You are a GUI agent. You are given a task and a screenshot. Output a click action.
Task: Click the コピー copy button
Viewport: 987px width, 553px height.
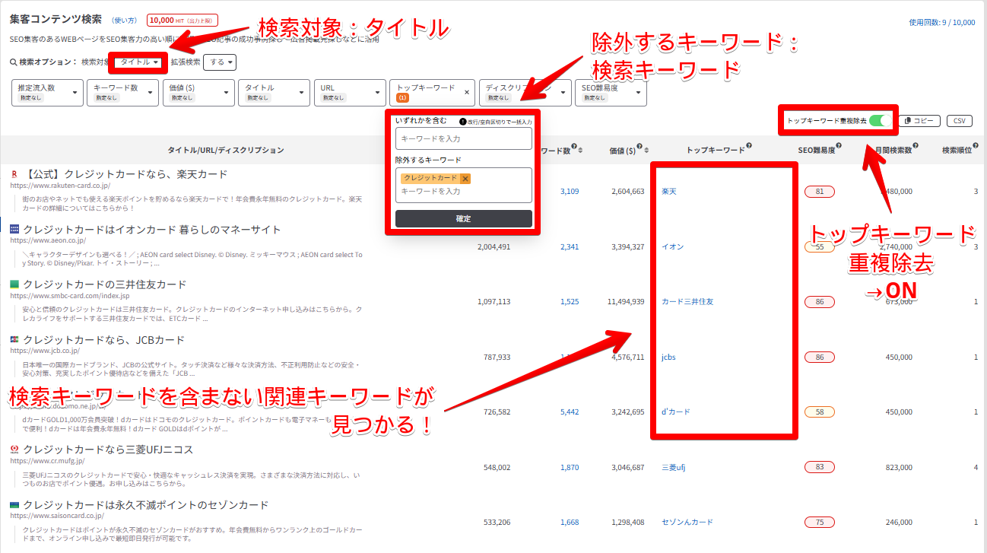pos(919,121)
